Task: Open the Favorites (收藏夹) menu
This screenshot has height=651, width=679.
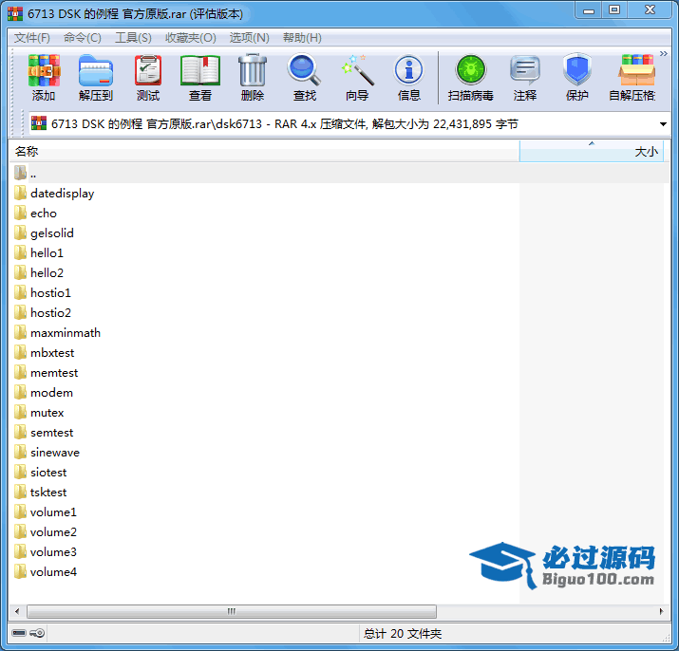Action: 190,38
